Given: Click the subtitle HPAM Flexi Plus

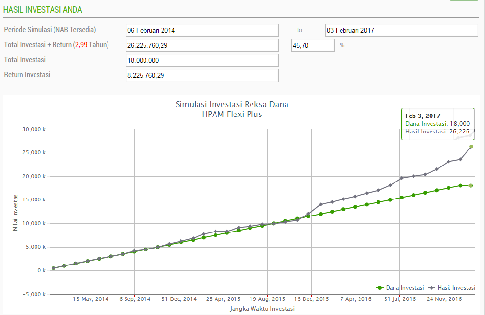Looking at the screenshot, I should point(232,115).
